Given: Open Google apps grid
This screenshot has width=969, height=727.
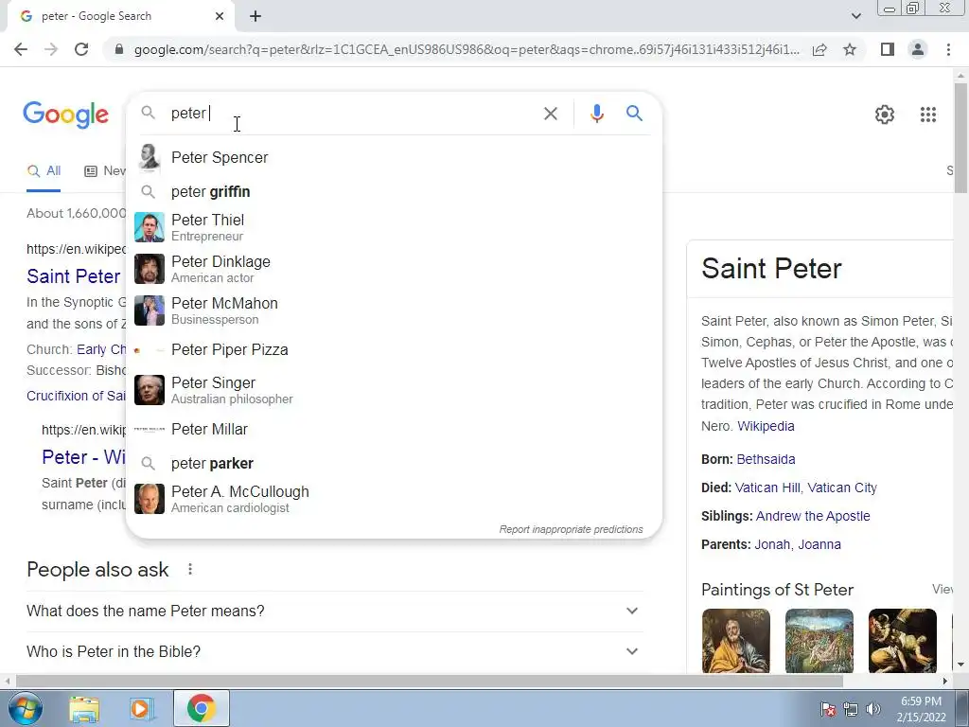Looking at the screenshot, I should [x=927, y=115].
